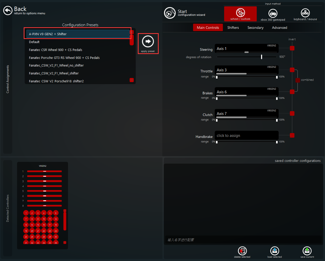Select Fanatec CSR Wheel 900 + CS Pedals
The width and height of the screenshot is (325, 261).
coord(78,50)
